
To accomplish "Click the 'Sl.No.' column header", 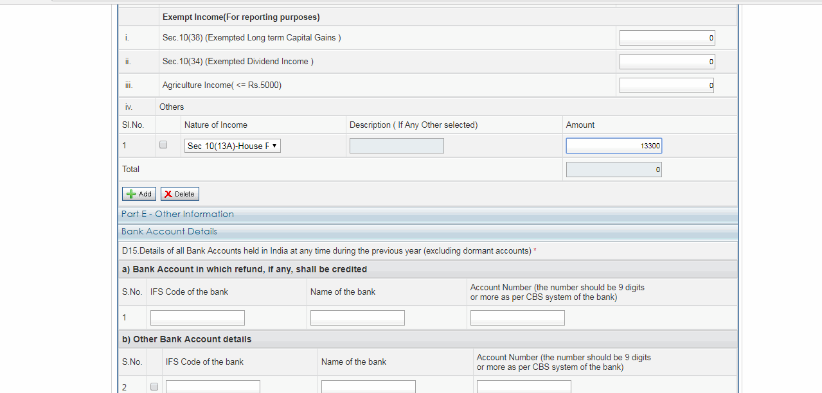I will (133, 125).
